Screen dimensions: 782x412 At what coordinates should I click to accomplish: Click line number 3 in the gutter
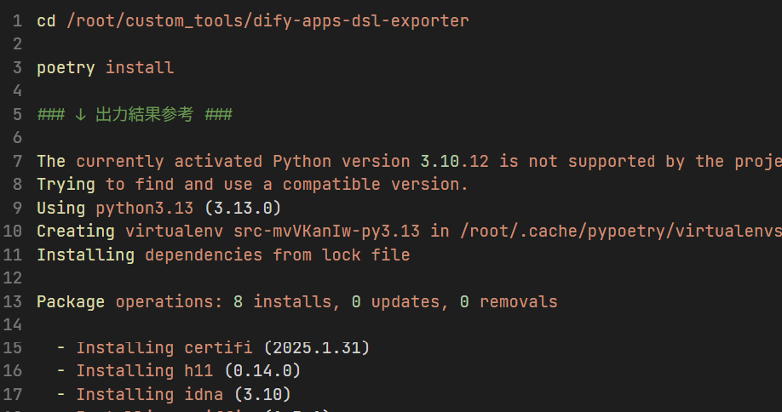point(17,68)
